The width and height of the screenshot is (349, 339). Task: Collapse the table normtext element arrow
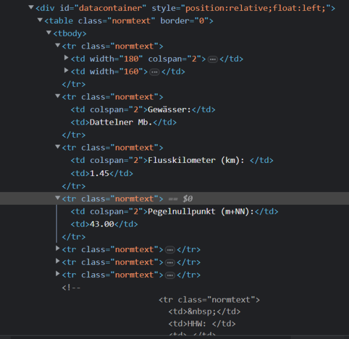(x=39, y=21)
